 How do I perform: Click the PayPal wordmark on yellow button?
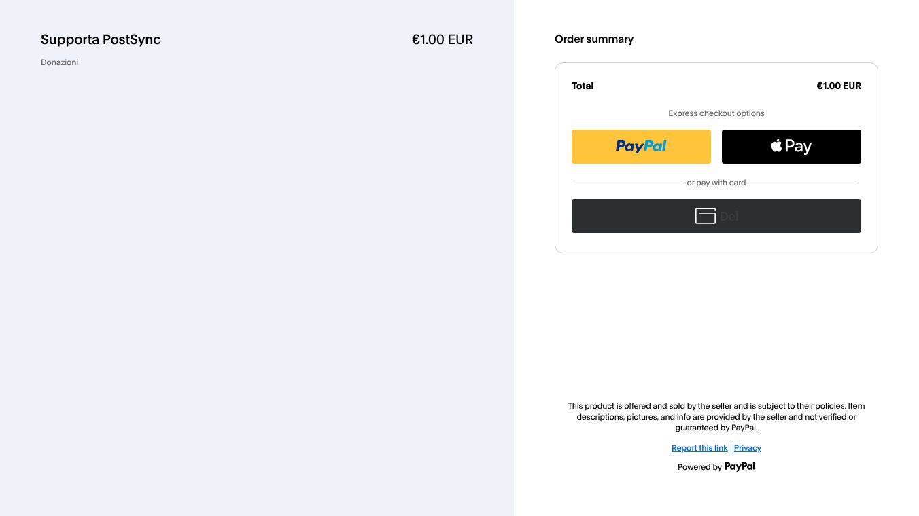(641, 146)
